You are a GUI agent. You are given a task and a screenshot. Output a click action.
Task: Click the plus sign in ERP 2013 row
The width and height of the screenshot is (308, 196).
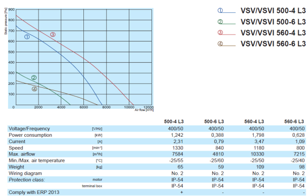tap(182, 192)
